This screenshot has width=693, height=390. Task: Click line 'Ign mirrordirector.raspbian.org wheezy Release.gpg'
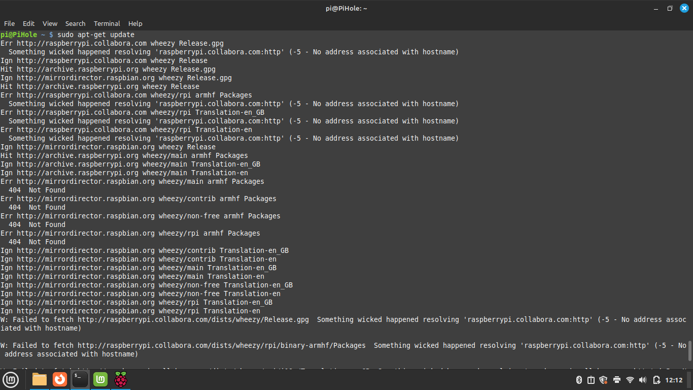coord(116,78)
